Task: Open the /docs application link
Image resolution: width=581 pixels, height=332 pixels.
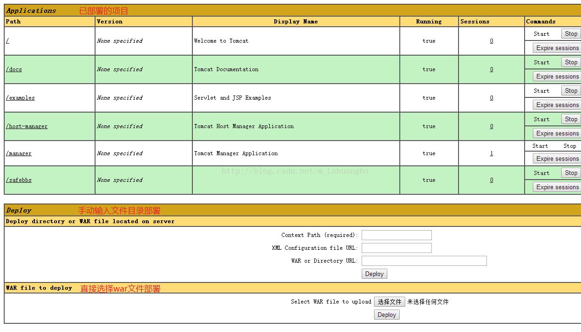Action: 14,69
